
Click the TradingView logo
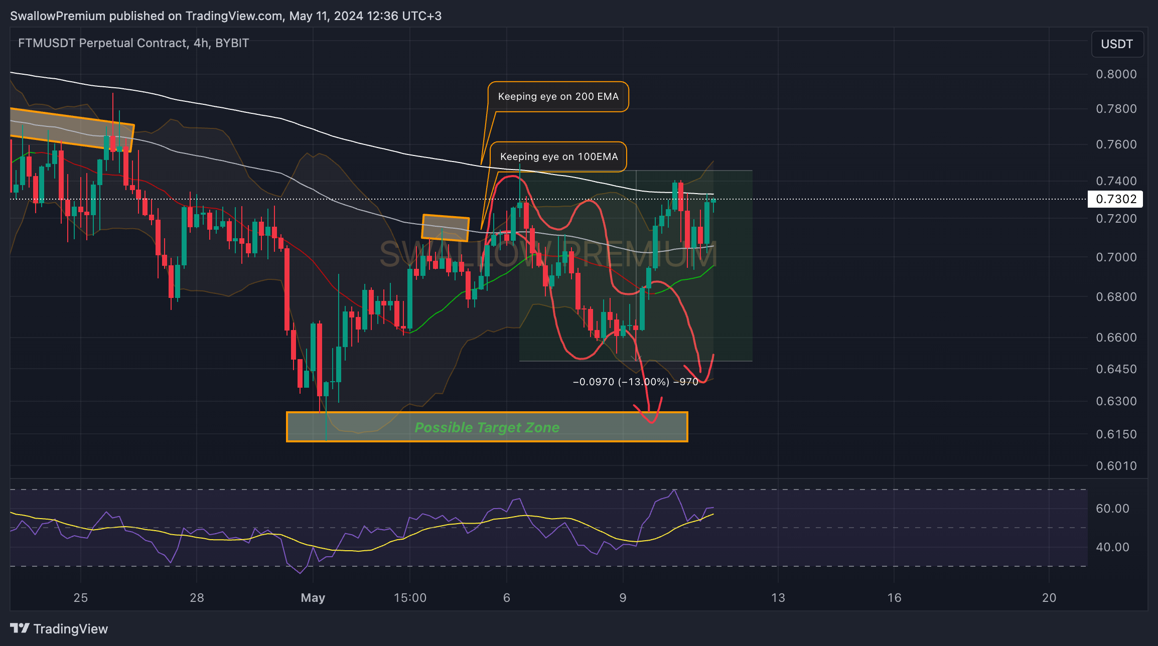click(59, 628)
